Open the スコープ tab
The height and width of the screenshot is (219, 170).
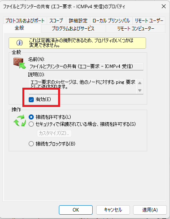57,21
